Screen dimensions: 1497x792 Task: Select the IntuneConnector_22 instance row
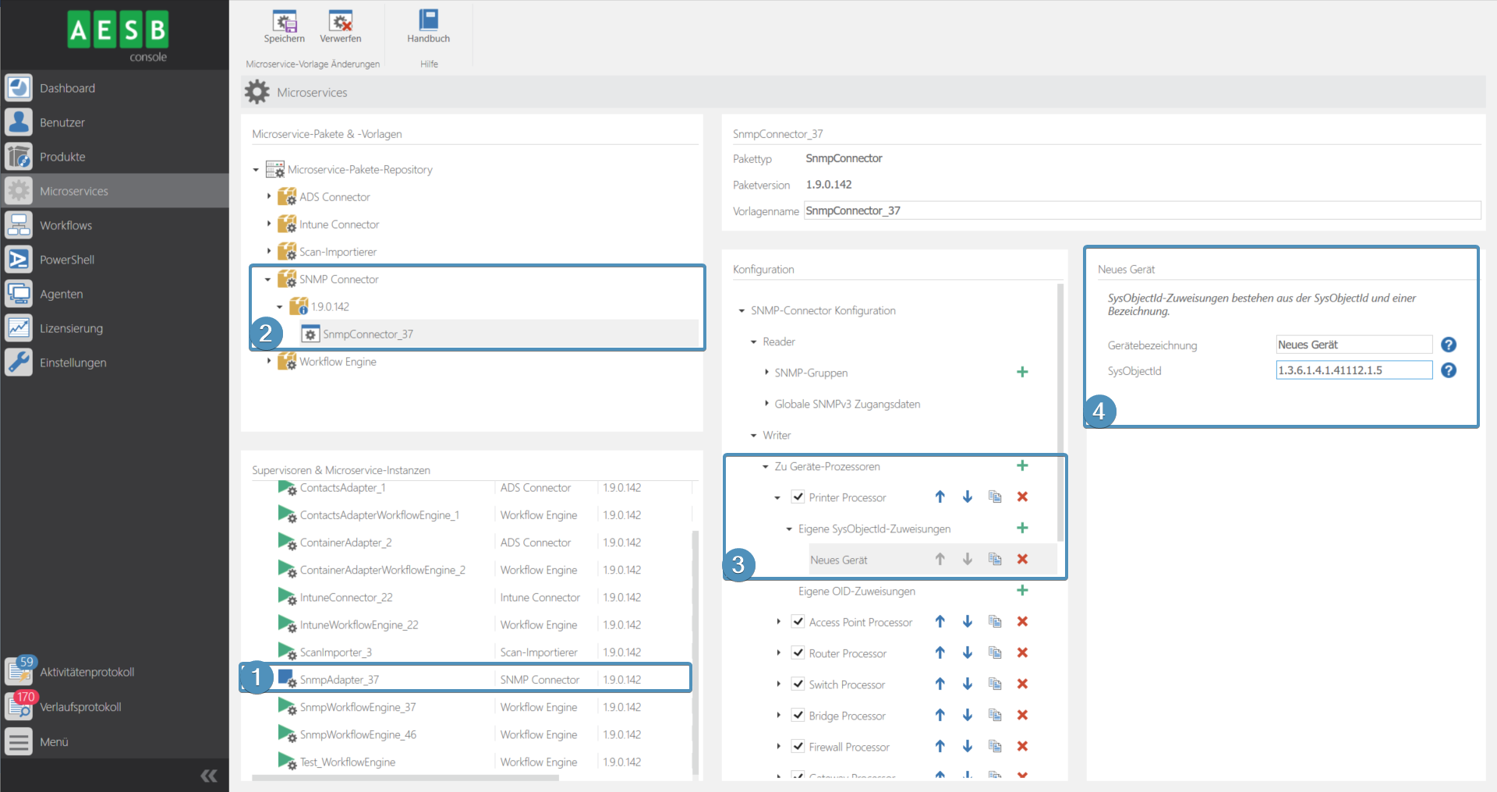point(472,597)
